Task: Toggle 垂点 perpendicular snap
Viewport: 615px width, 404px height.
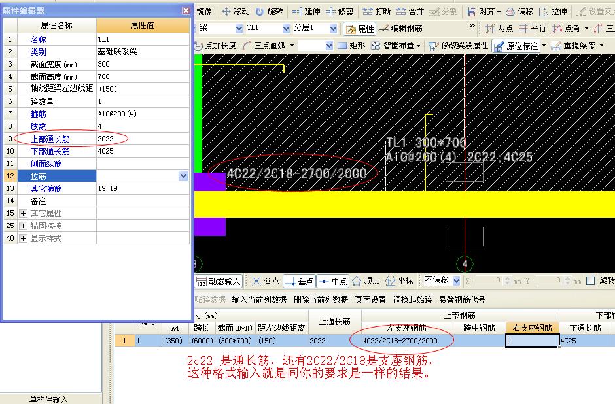Action: coord(299,281)
